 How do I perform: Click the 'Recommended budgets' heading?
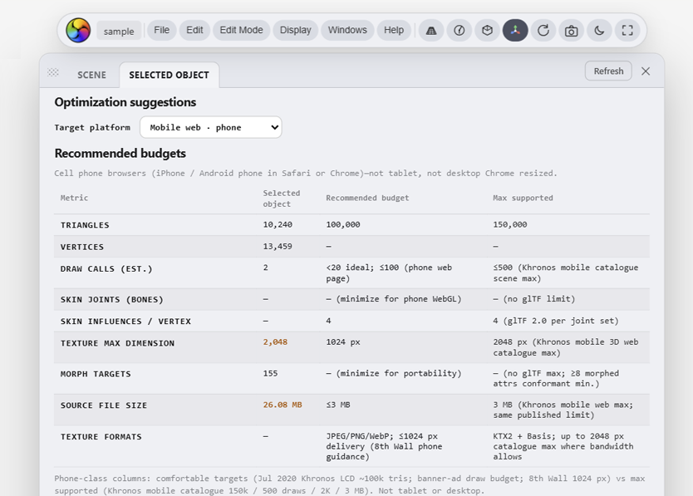[x=120, y=154]
